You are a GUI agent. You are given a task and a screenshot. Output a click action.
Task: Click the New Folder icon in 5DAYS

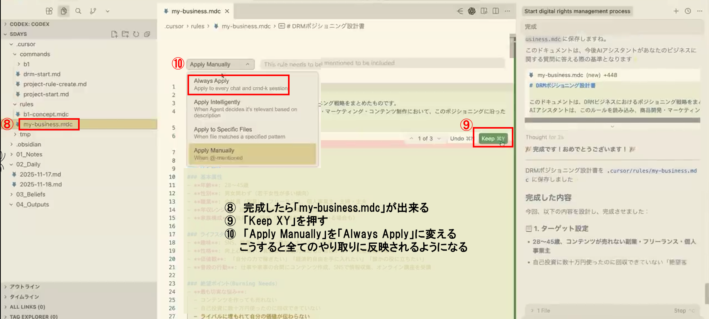pyautogui.click(x=125, y=34)
